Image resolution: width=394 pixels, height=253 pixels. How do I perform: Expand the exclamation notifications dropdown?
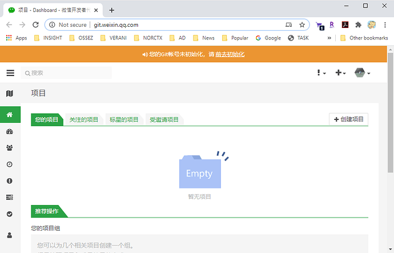pos(321,73)
